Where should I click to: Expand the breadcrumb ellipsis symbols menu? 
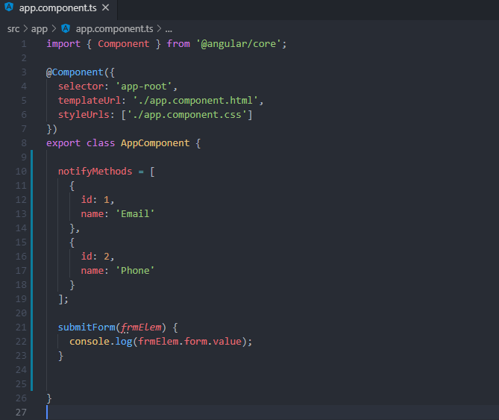click(x=169, y=30)
